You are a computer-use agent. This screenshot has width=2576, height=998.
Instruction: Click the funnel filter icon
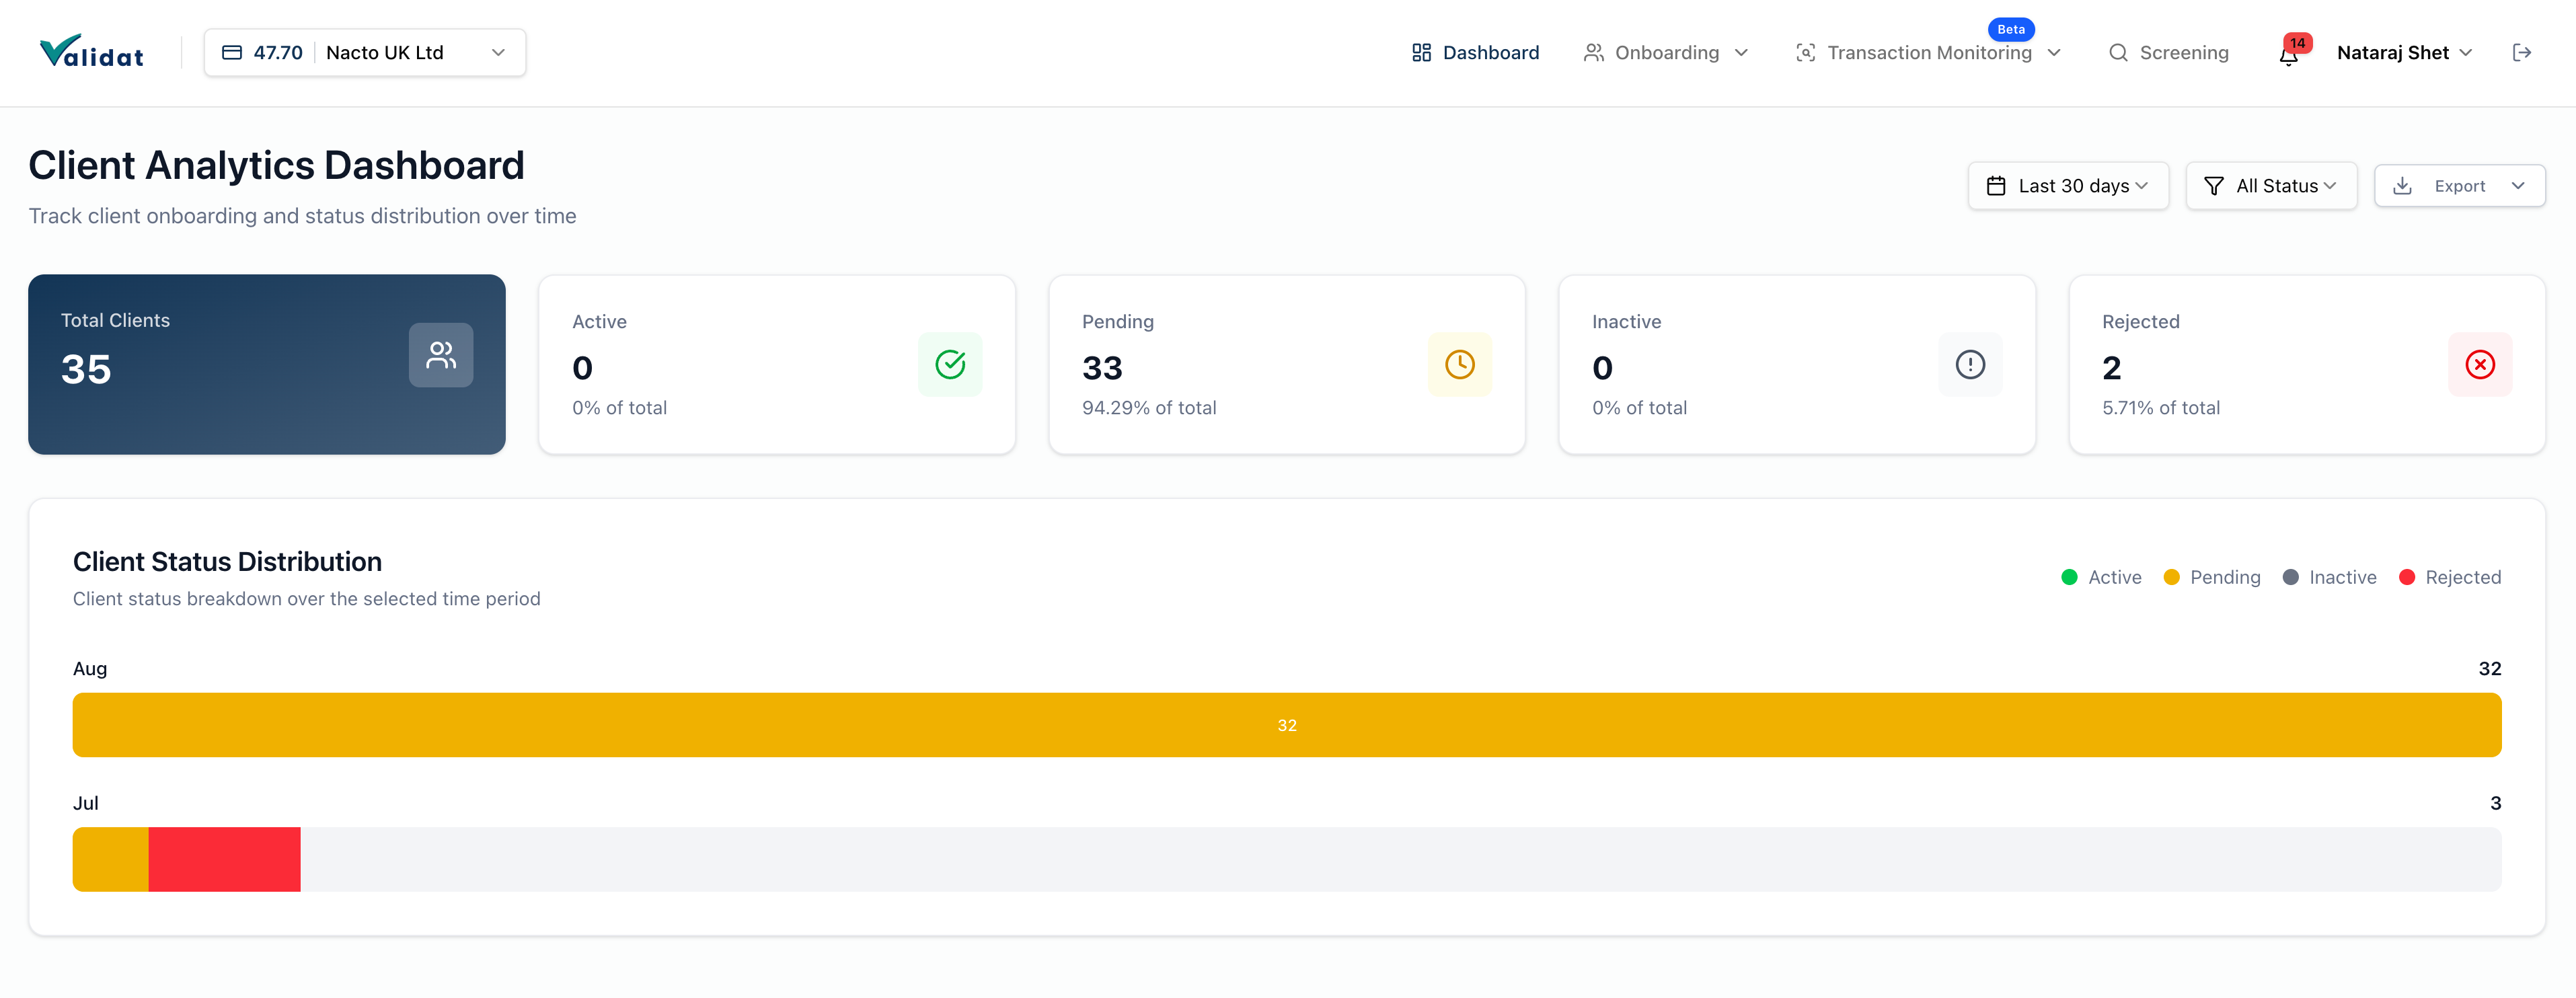pos(2214,186)
